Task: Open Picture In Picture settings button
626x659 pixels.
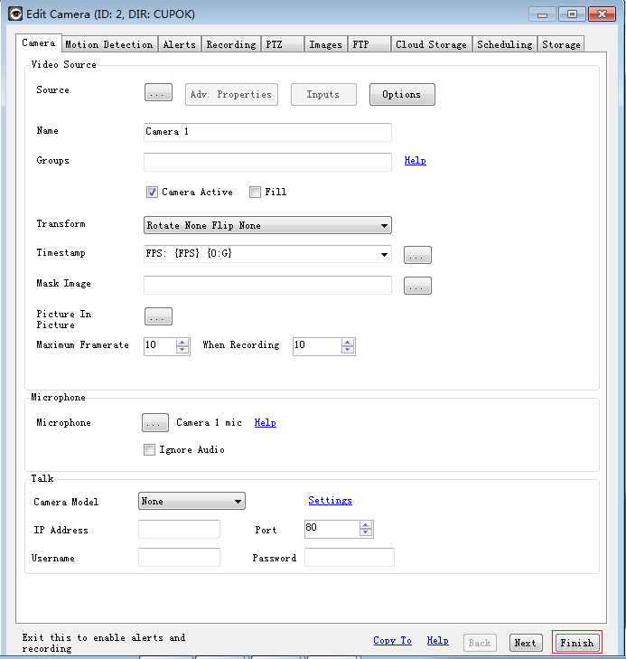Action: (x=158, y=317)
